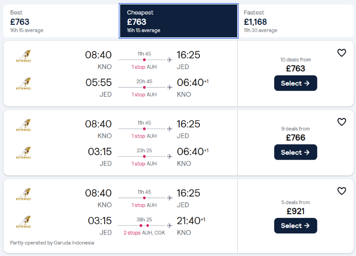Screen dimensions: 356x256
Task: Save the £763 flight with heart icon
Action: pos(341,53)
